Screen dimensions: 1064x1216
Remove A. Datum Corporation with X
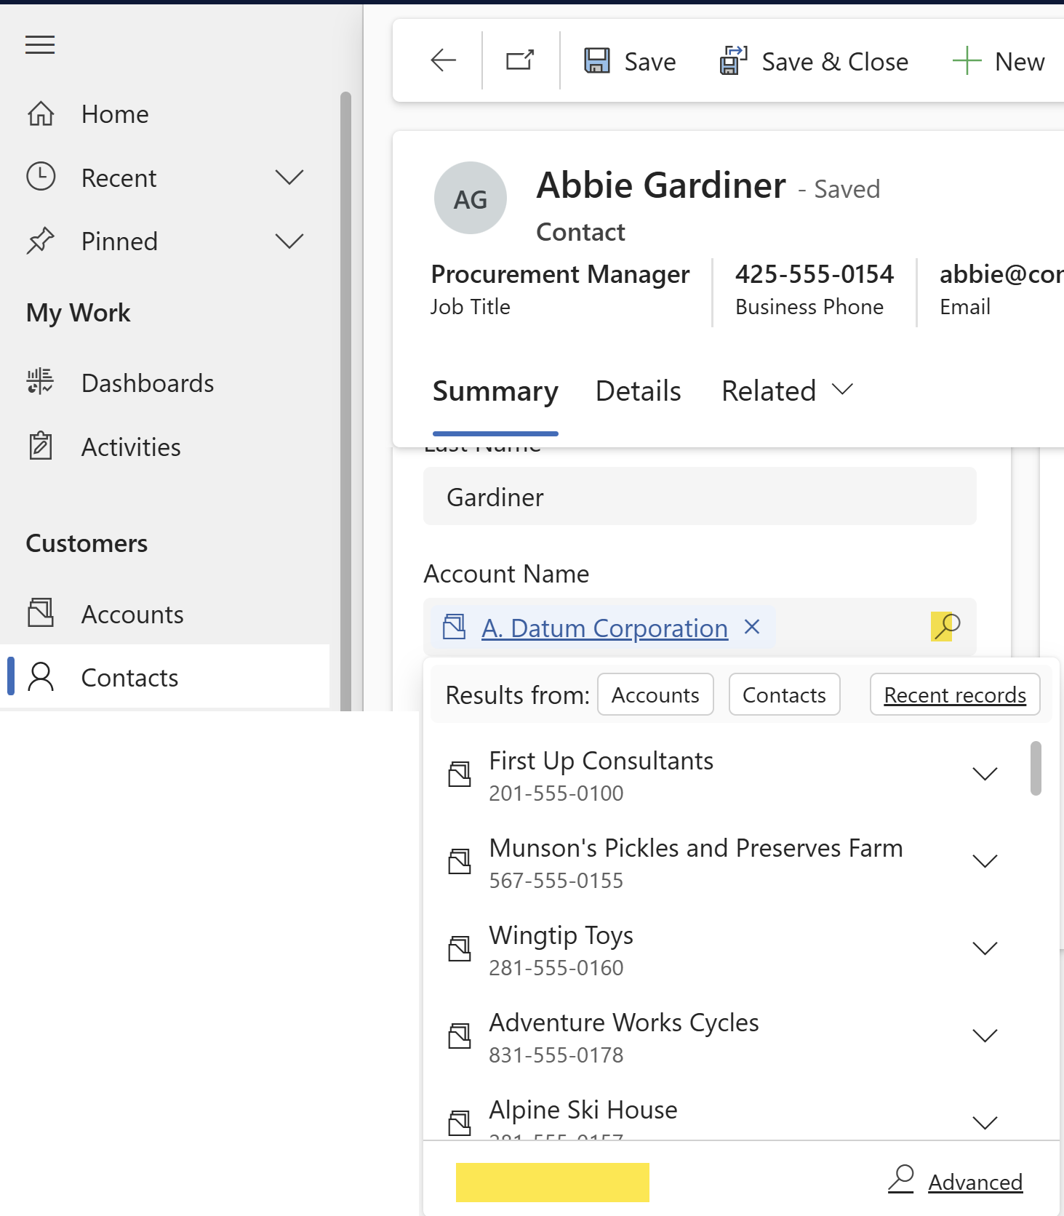(752, 627)
